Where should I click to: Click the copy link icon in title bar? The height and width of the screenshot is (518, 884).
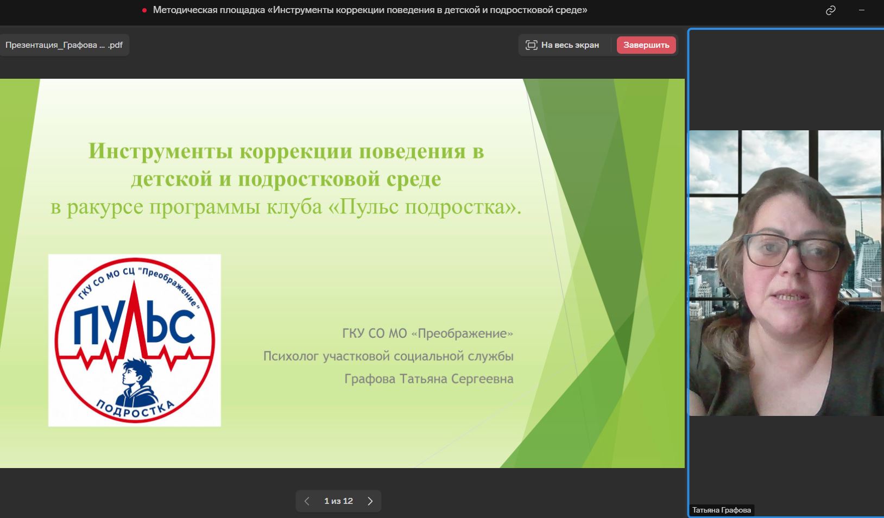pos(830,10)
